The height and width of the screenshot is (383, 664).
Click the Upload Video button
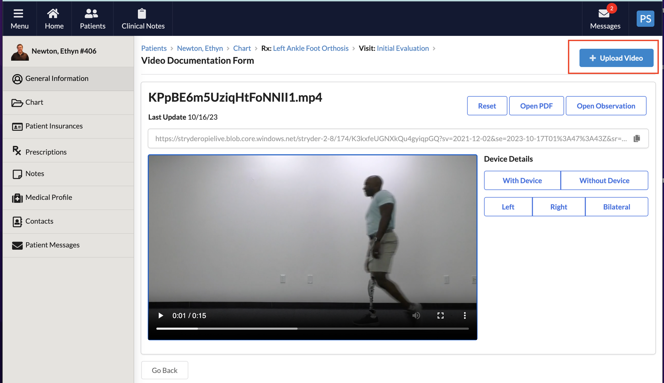[616, 58]
